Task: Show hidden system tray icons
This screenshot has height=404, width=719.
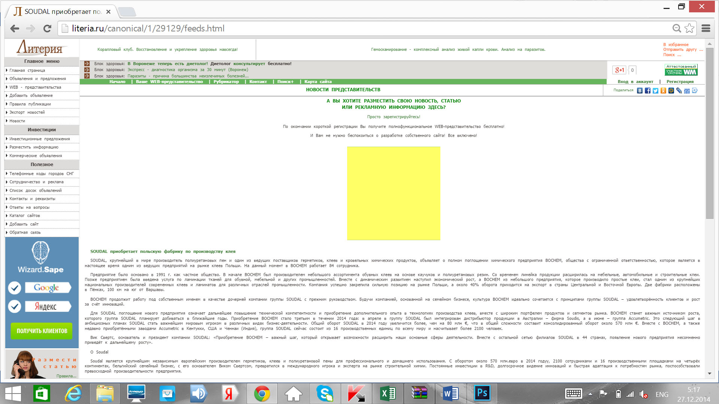Action: coord(590,394)
